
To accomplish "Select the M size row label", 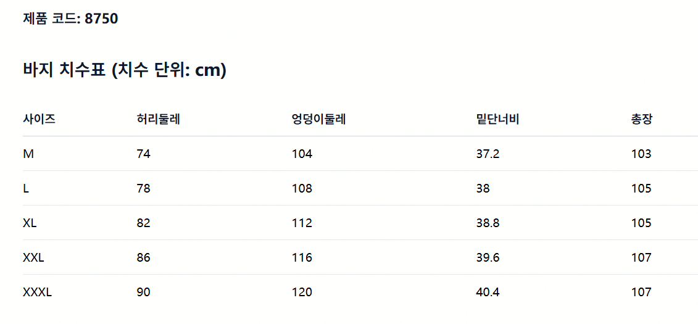I will 28,154.
